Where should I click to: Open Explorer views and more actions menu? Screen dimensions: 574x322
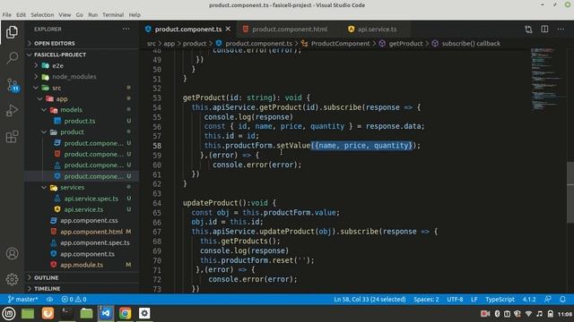126,29
